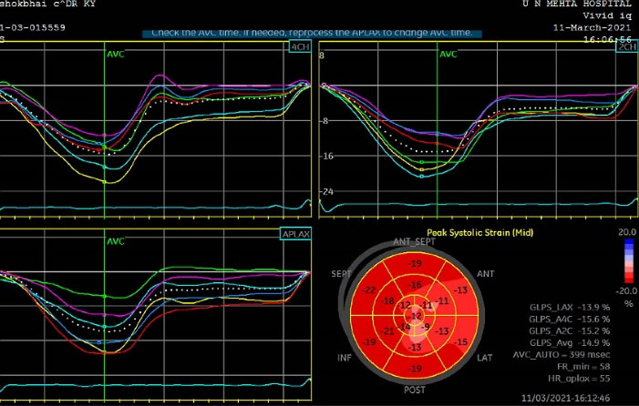The height and width of the screenshot is (406, 639).
Task: Click the AVC marker label in 2CH graph
Action: pyautogui.click(x=448, y=54)
